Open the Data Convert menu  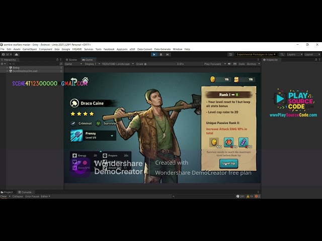144,49
